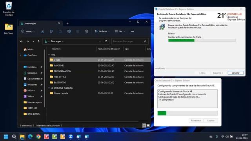Image resolution: width=251 pixels, height=141 pixels.
Task: Open the Ver view dropdown
Action: [120, 31]
